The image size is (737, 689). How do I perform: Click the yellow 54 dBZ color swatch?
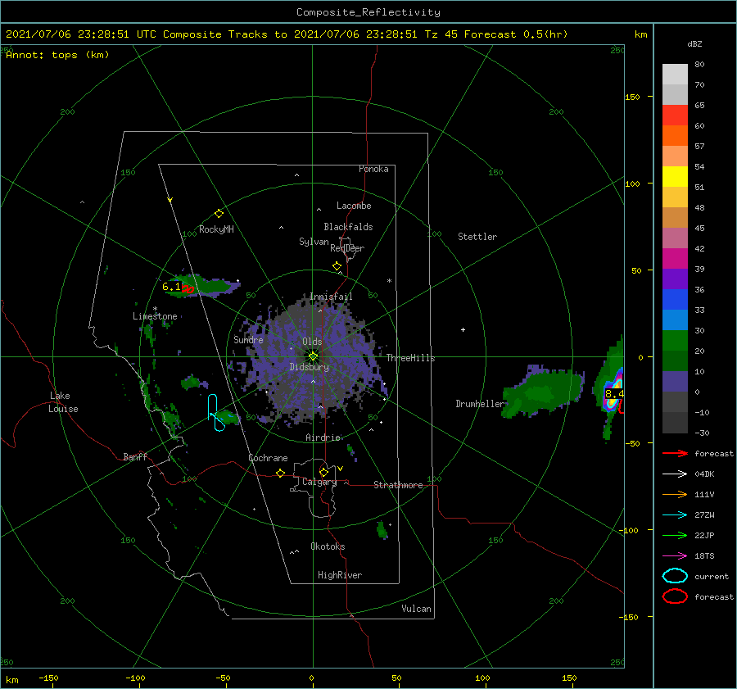coord(675,176)
